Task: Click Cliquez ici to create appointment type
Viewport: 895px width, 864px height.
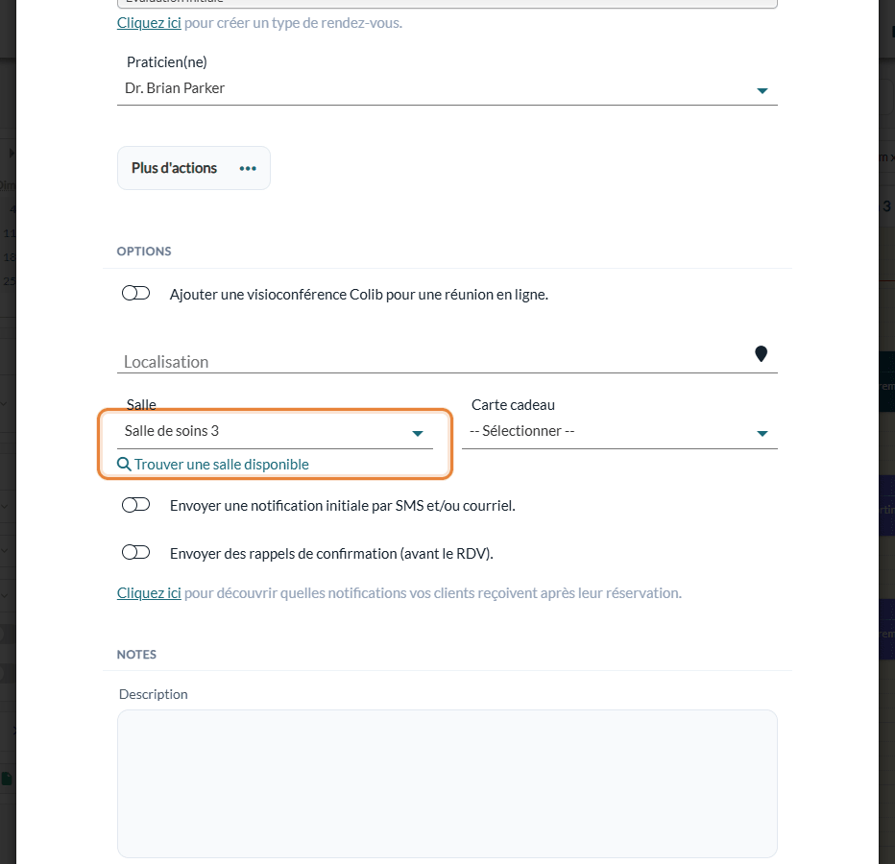Action: (149, 23)
